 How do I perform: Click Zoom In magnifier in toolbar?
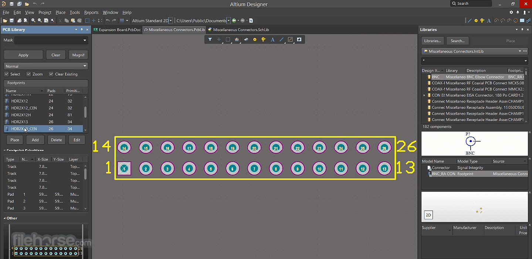pyautogui.click(x=33, y=21)
